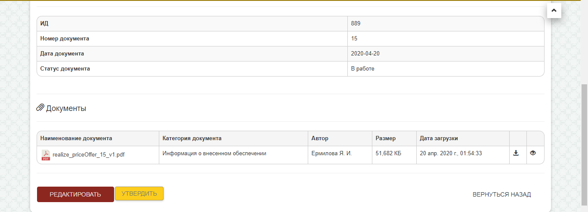The image size is (588, 212).
Task: Preview the document with the eye icon
Action: [533, 153]
